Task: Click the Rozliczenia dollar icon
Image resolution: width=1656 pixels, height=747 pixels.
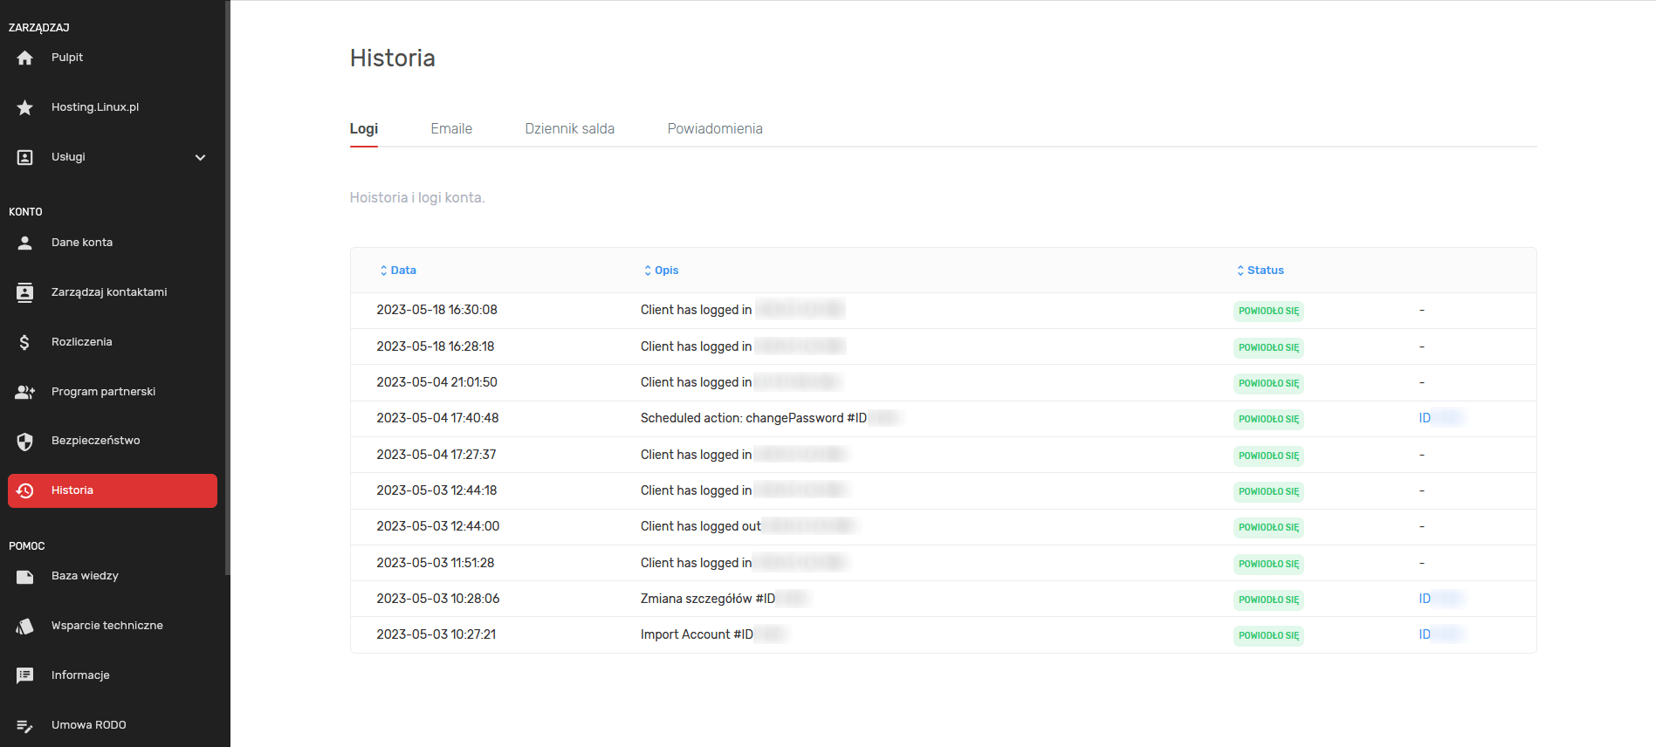Action: [24, 342]
